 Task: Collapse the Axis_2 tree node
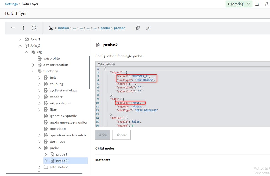[x=20, y=46]
